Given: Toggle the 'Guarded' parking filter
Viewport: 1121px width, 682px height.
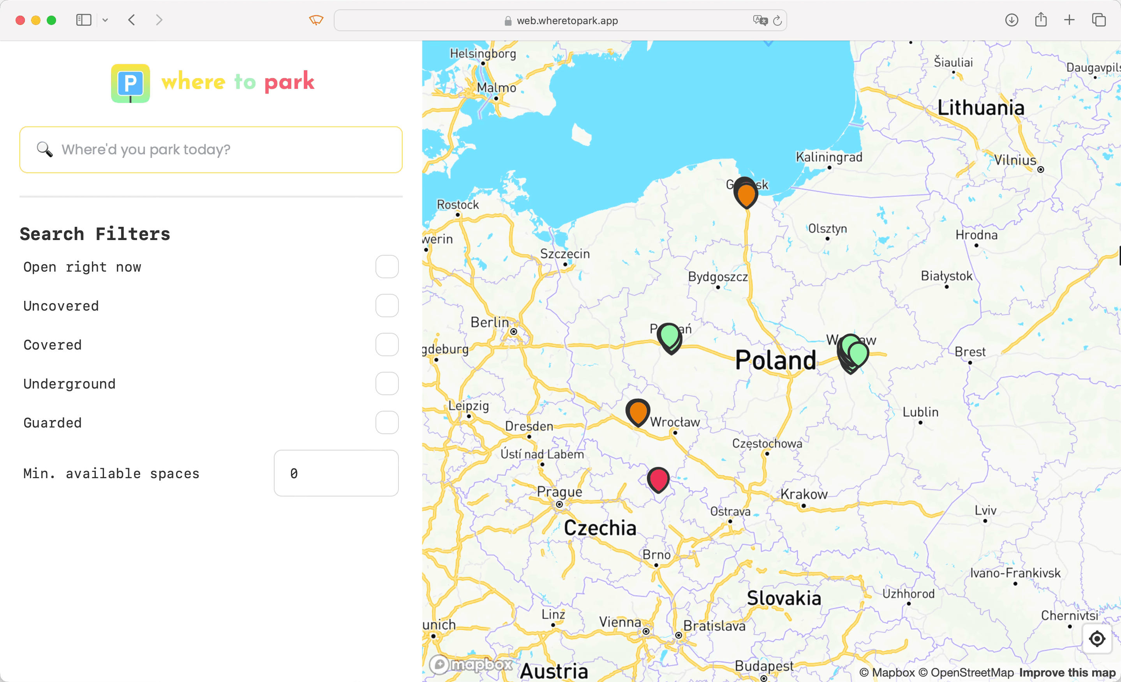Looking at the screenshot, I should coord(387,422).
